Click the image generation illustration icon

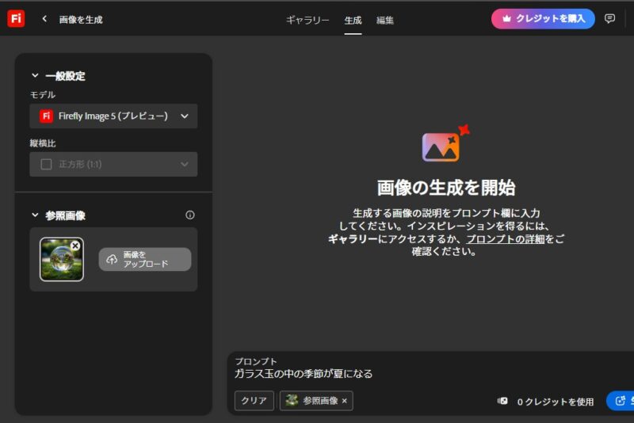coord(445,143)
